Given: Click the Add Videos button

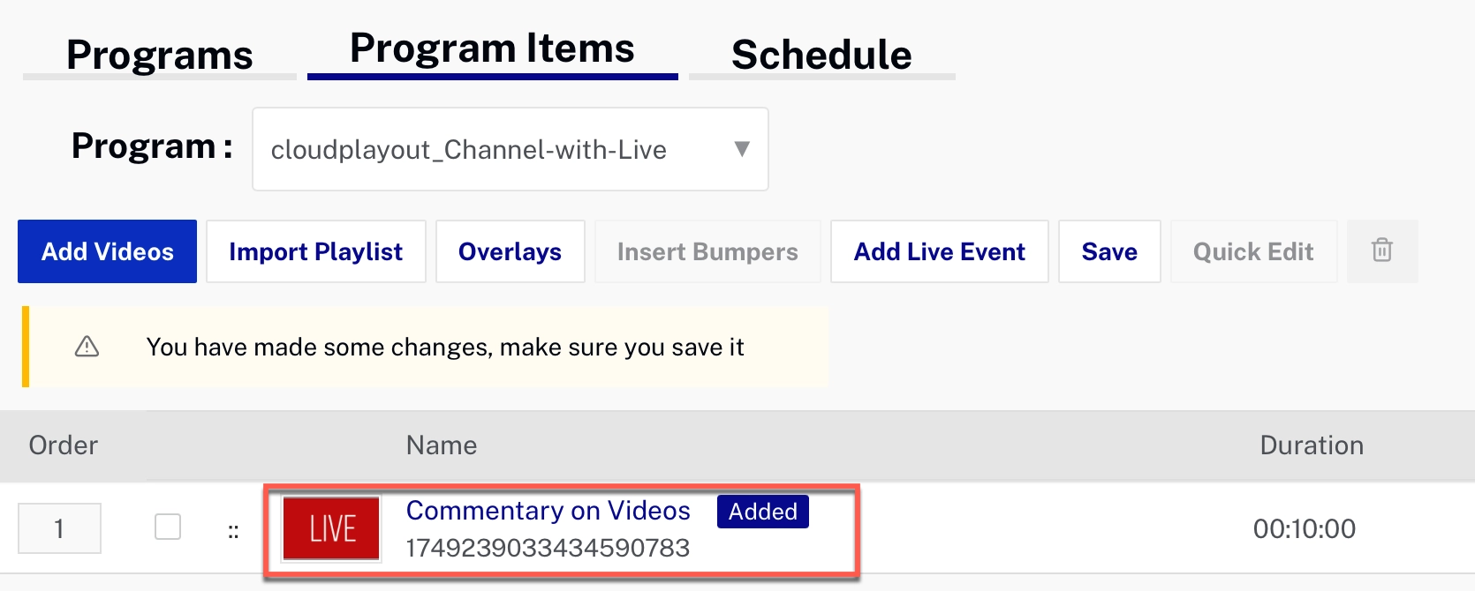Looking at the screenshot, I should (106, 251).
